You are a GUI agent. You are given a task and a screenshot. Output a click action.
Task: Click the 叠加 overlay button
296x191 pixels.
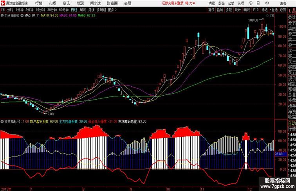[220, 10]
